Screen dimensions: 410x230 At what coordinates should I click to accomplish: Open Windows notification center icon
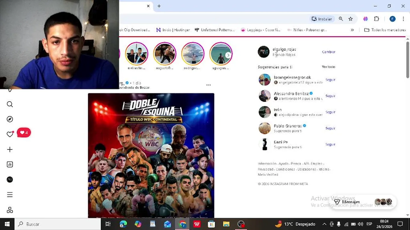click(400, 224)
